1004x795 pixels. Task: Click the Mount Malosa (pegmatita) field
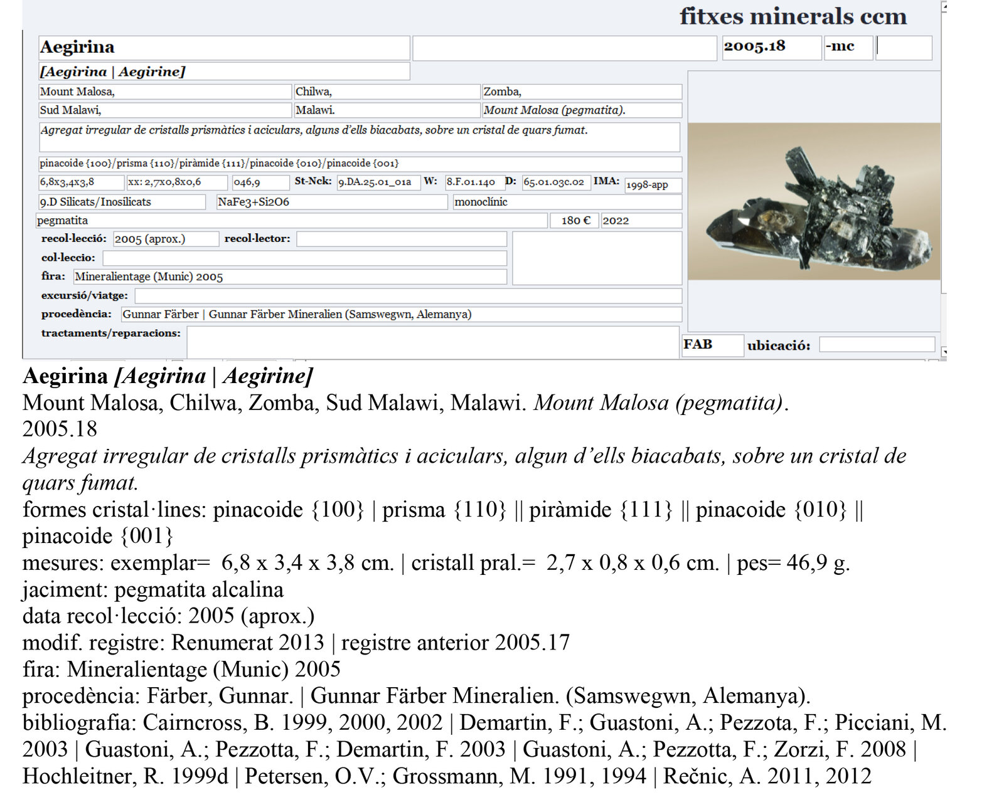pos(582,110)
